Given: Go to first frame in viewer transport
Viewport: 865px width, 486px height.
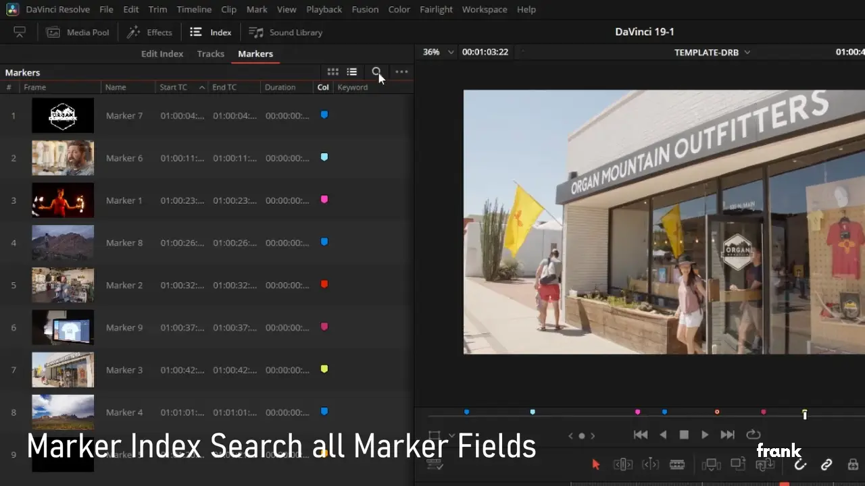Looking at the screenshot, I should pyautogui.click(x=641, y=435).
